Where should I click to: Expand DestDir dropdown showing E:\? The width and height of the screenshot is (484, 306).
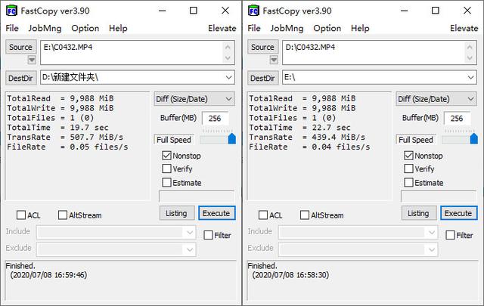tap(470, 77)
